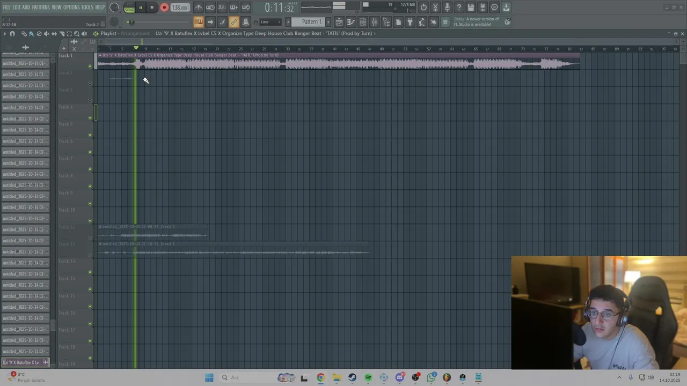Screen dimensions: 687x386
Task: Select the playlist Select tool
Action: pyautogui.click(x=69, y=34)
